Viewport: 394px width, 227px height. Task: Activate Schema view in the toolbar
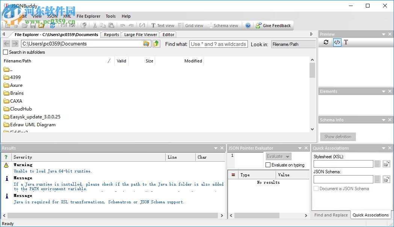(224, 26)
